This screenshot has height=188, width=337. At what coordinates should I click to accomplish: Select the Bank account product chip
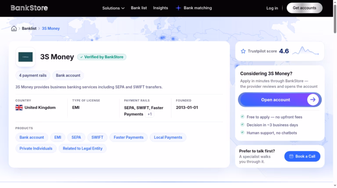(32, 137)
